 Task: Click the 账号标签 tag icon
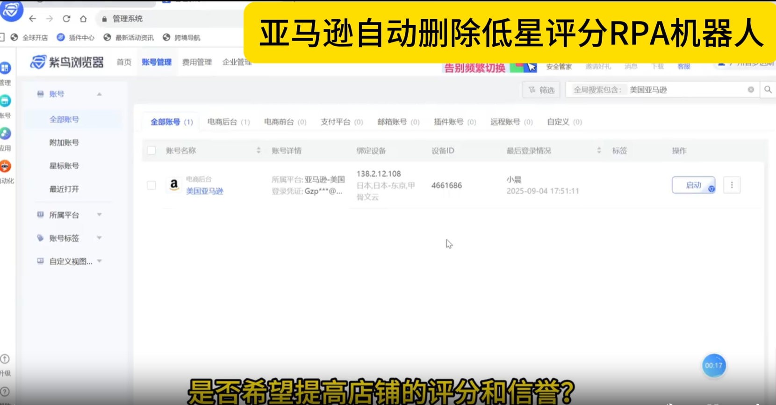click(40, 238)
